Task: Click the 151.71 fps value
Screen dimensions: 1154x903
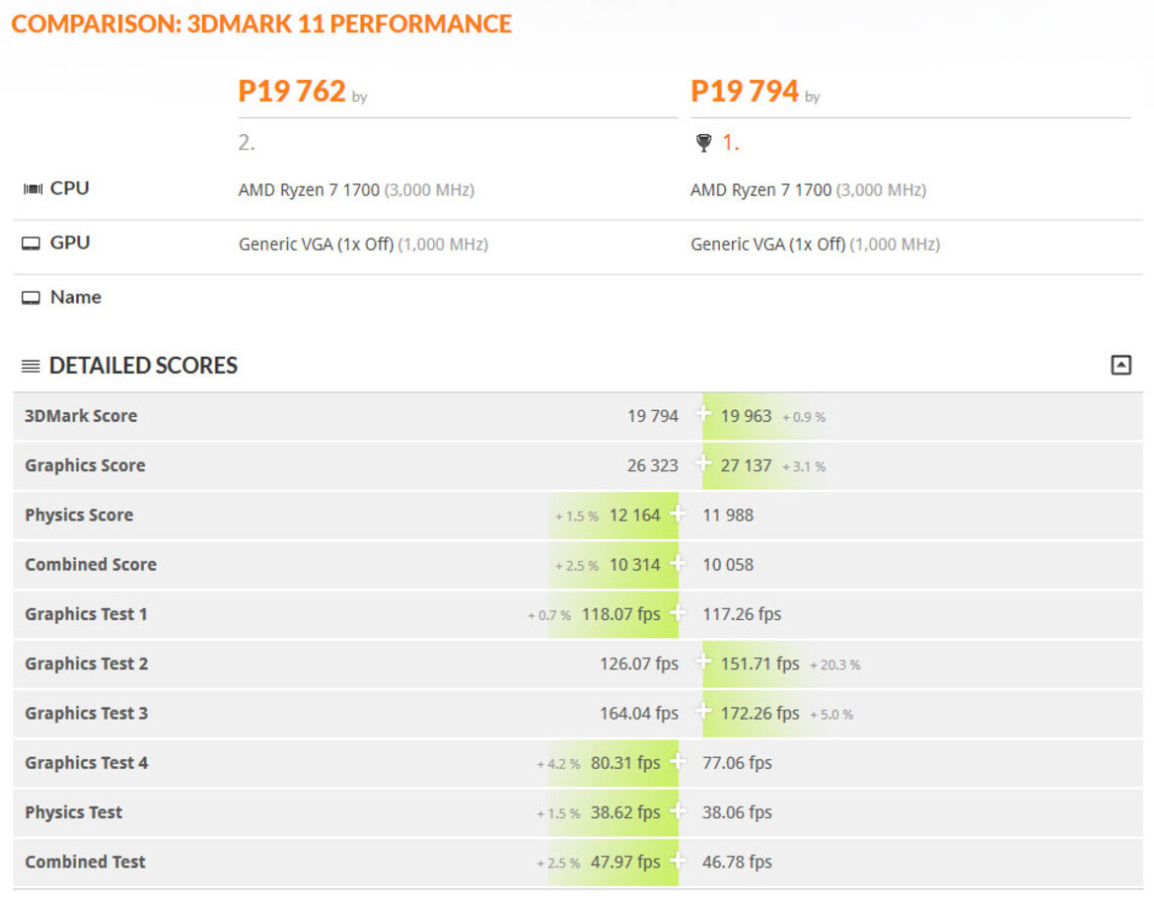Action: 759,663
